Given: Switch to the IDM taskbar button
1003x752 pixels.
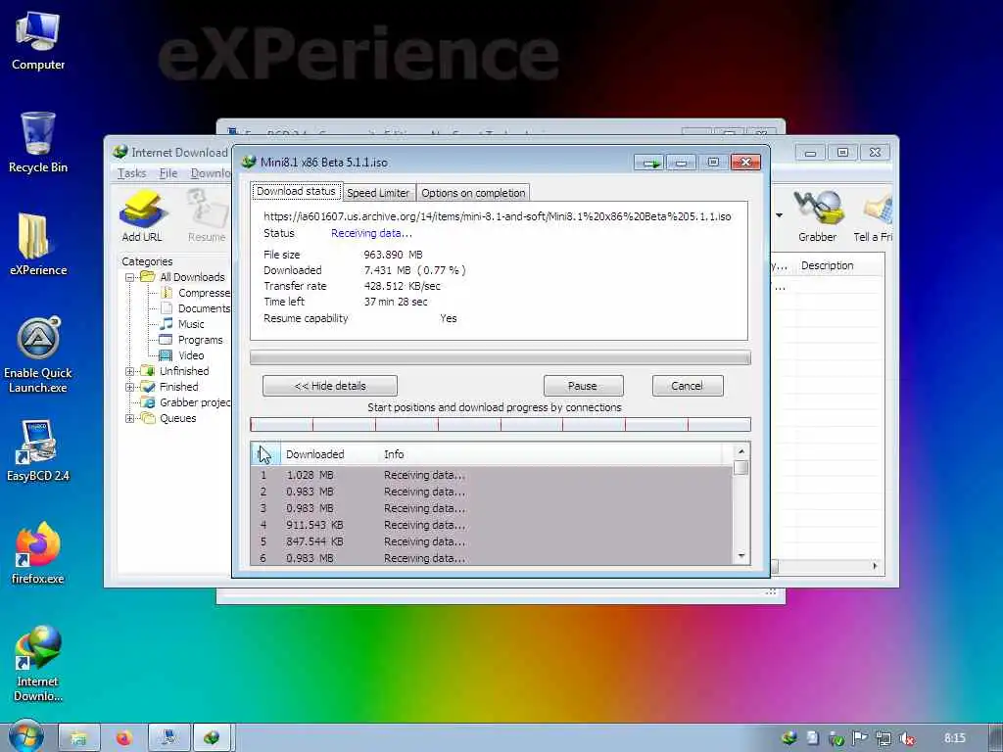Looking at the screenshot, I should coord(213,738).
